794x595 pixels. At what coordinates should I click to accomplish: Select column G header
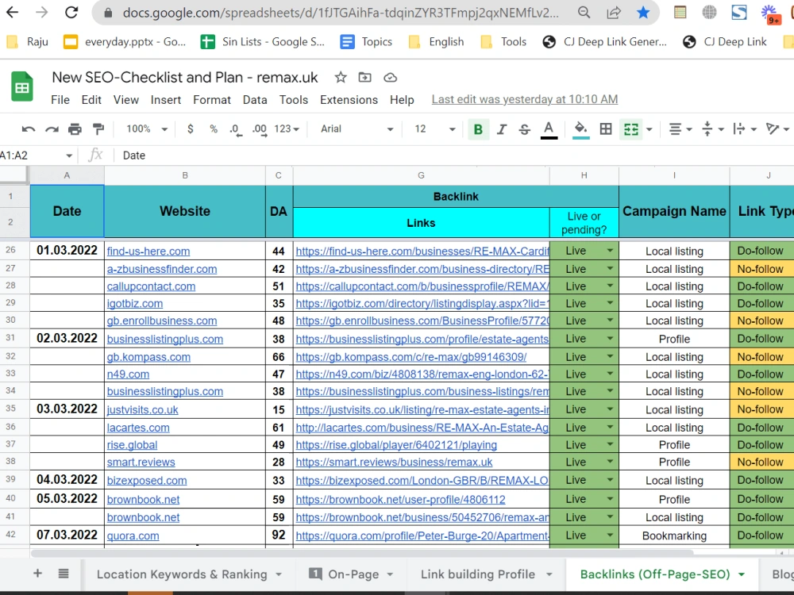pos(421,175)
